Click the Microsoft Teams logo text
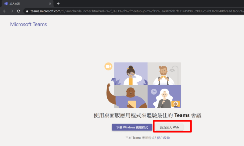This screenshot has height=146, width=244. 28,24
